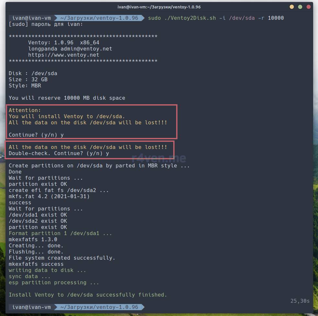318x316 pixels.
Task: Click the 25,30s execution time indicator
Action: [x=300, y=301]
